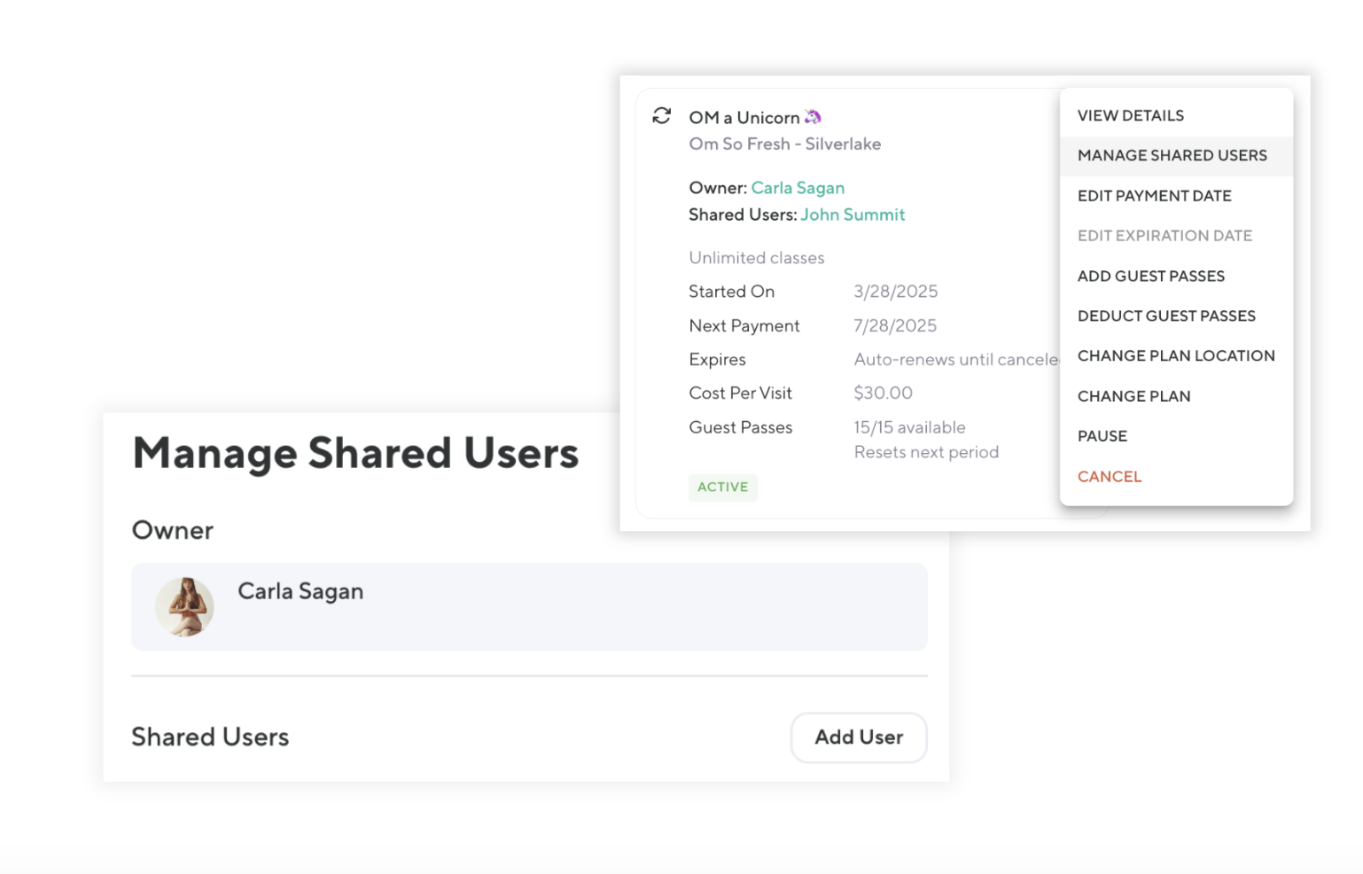
Task: Choose Manage Shared Users menu option
Action: coord(1172,156)
